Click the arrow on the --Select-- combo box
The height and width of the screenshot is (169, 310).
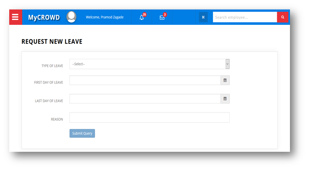click(227, 64)
